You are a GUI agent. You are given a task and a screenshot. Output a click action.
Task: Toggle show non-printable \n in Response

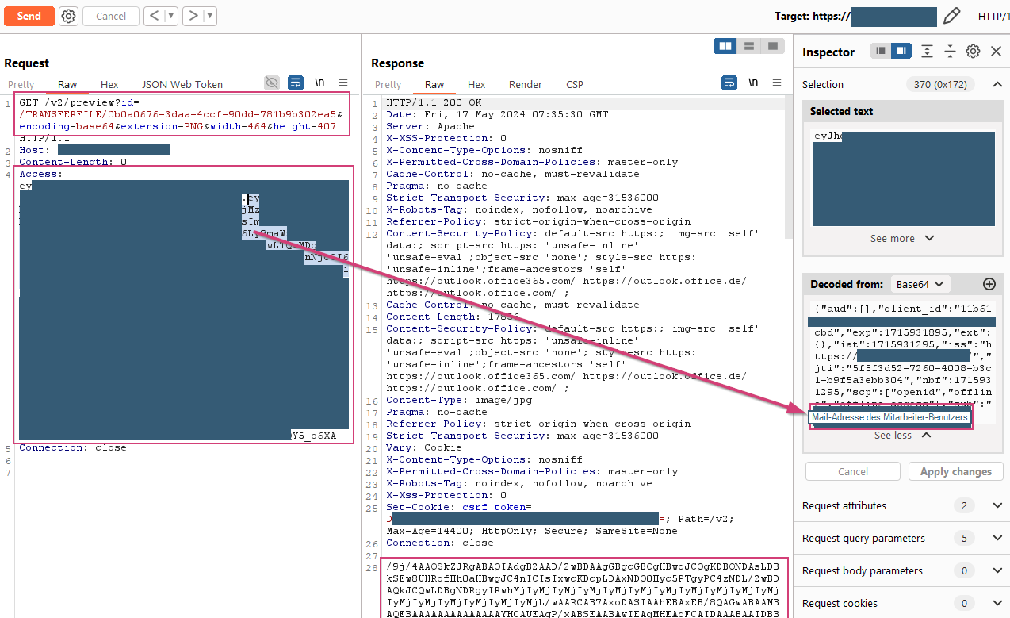753,83
